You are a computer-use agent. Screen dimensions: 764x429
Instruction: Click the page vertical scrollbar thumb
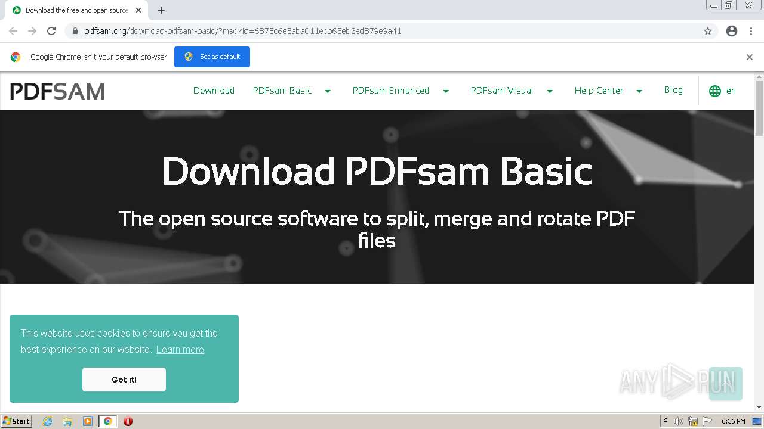click(759, 108)
